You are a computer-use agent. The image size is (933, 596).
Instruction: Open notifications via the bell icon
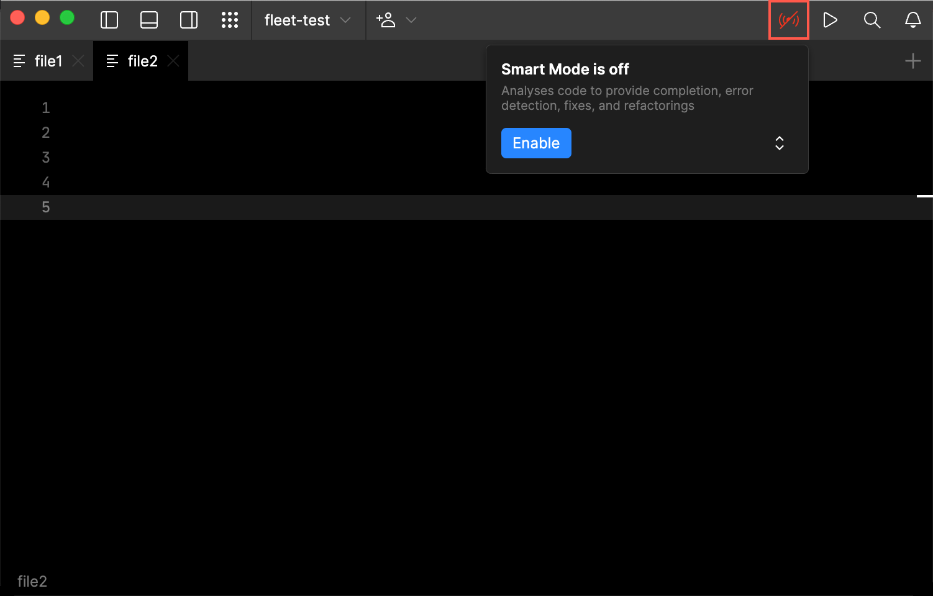click(913, 20)
